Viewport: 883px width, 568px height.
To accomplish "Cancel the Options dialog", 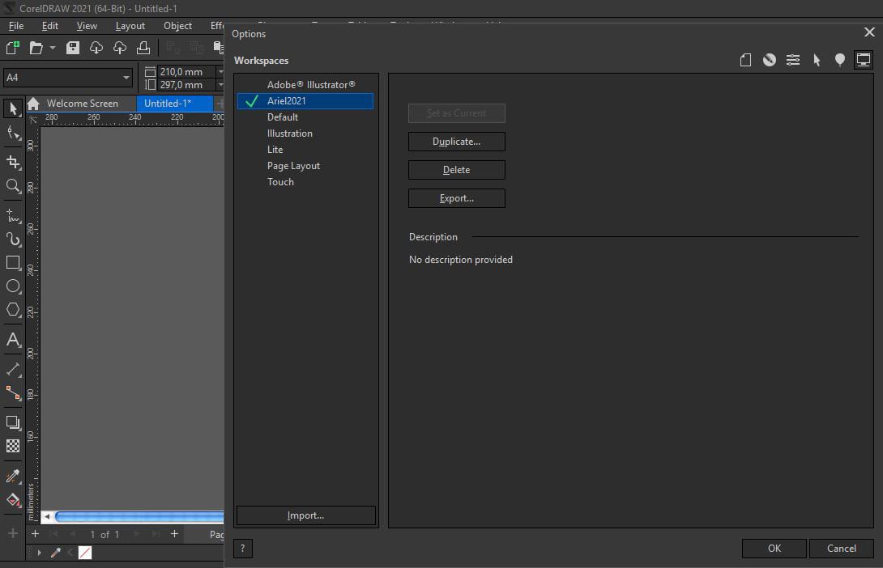I will pos(842,549).
